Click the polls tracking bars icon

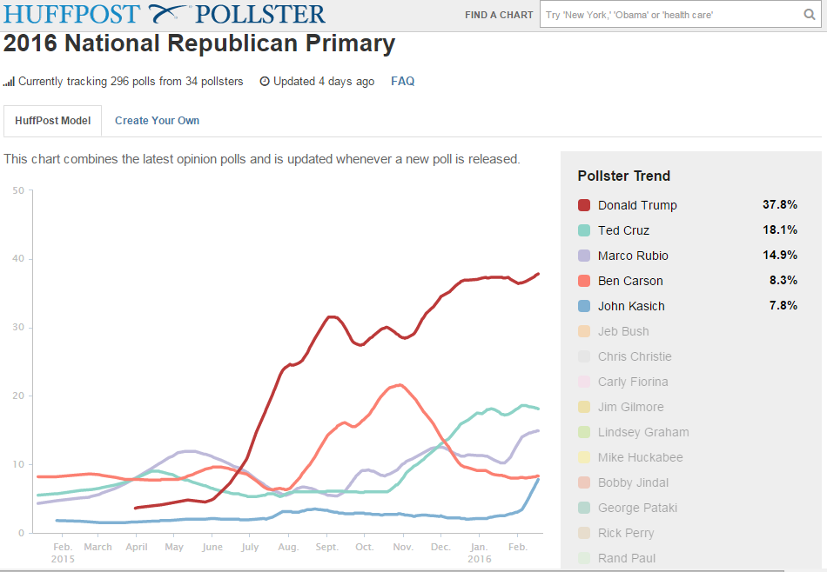pyautogui.click(x=9, y=82)
